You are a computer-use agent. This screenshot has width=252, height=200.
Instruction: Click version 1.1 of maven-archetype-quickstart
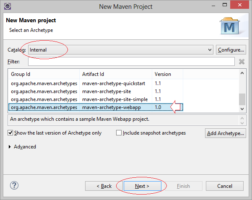[158, 83]
